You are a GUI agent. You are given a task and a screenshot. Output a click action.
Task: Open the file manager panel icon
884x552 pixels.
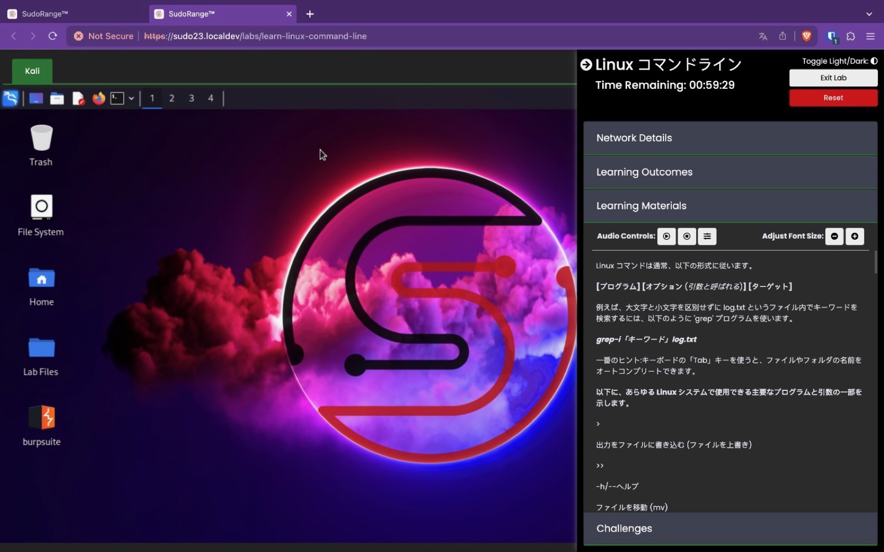tap(57, 98)
